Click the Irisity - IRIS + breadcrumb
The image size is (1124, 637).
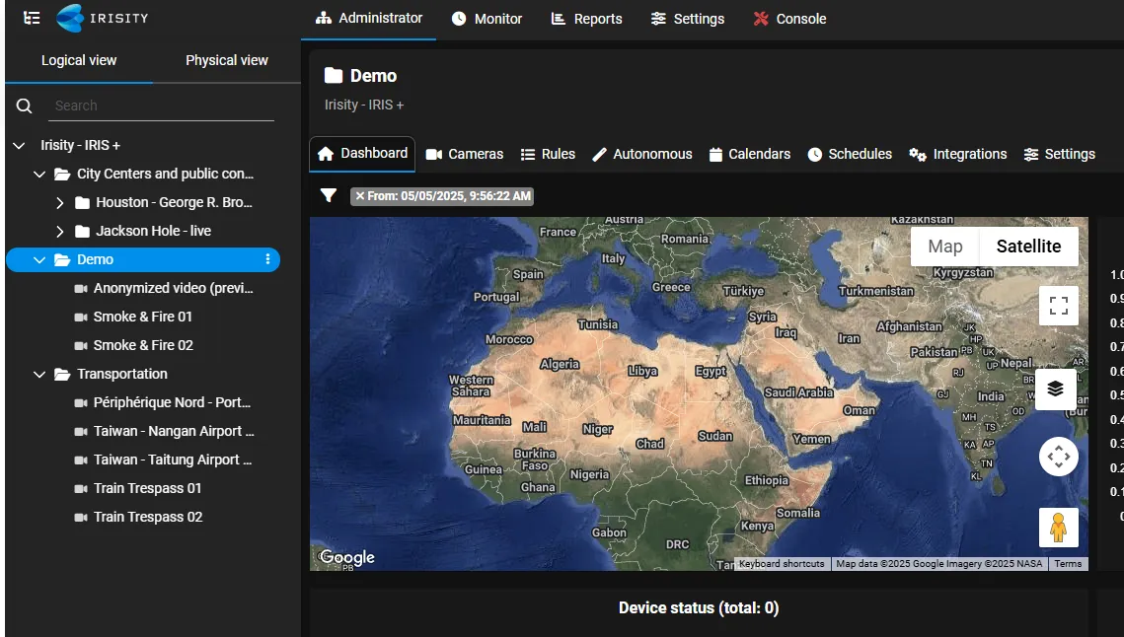364,105
